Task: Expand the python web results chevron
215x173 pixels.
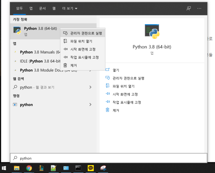Action: click(90, 87)
